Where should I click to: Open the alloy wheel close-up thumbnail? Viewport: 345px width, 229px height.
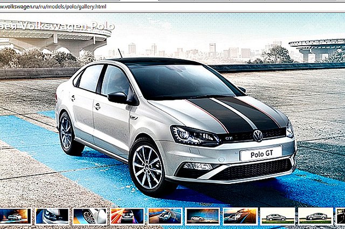[89, 216]
